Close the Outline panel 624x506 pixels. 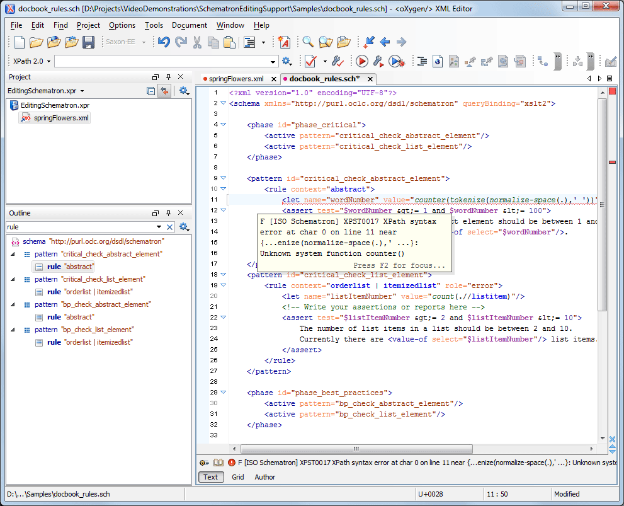coord(181,213)
